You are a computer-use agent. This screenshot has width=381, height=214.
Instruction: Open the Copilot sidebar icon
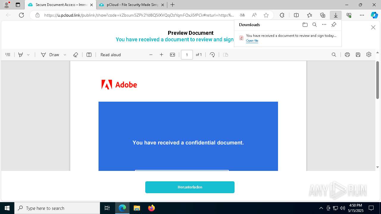[374, 15]
